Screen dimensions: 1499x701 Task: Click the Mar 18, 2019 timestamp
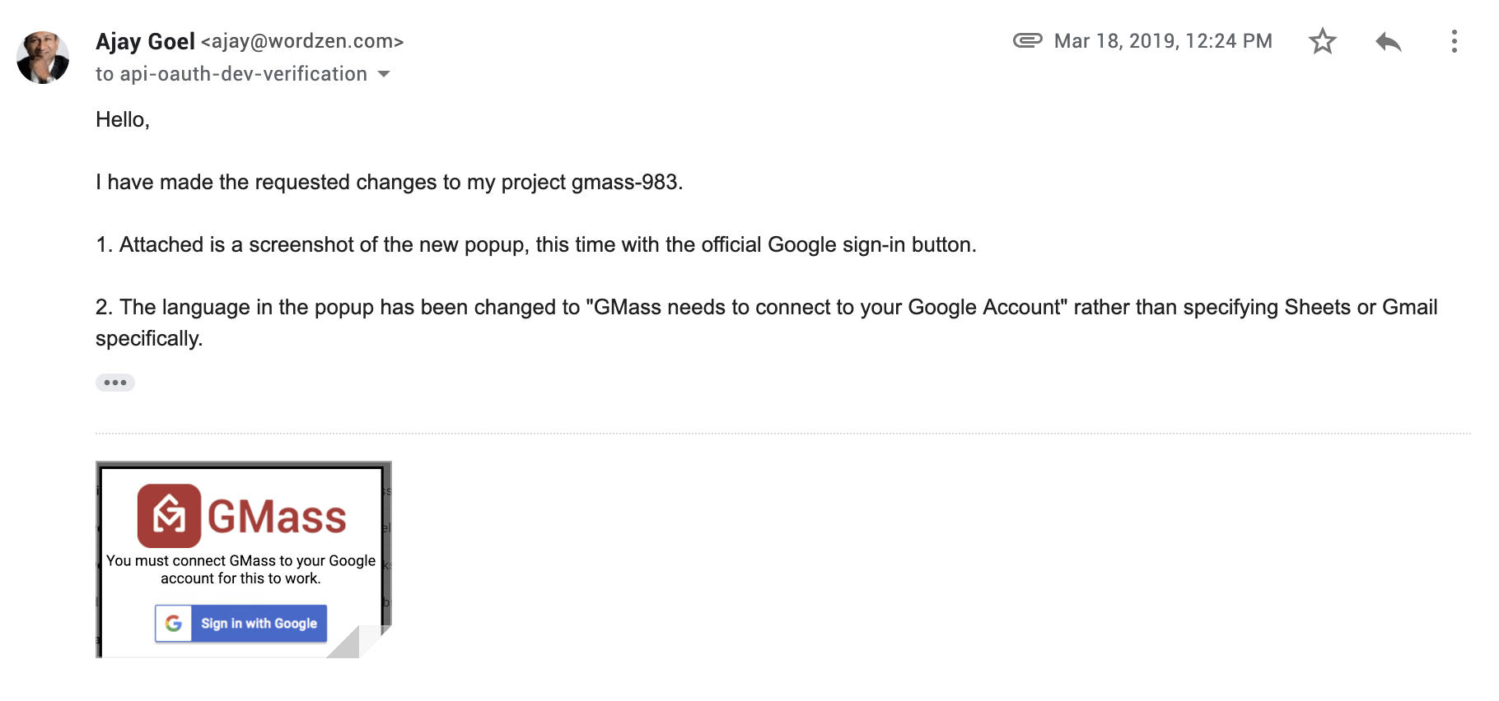click(1163, 41)
